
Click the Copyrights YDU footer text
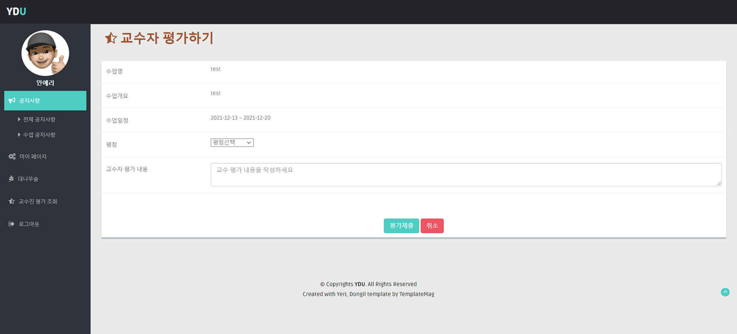(368, 284)
